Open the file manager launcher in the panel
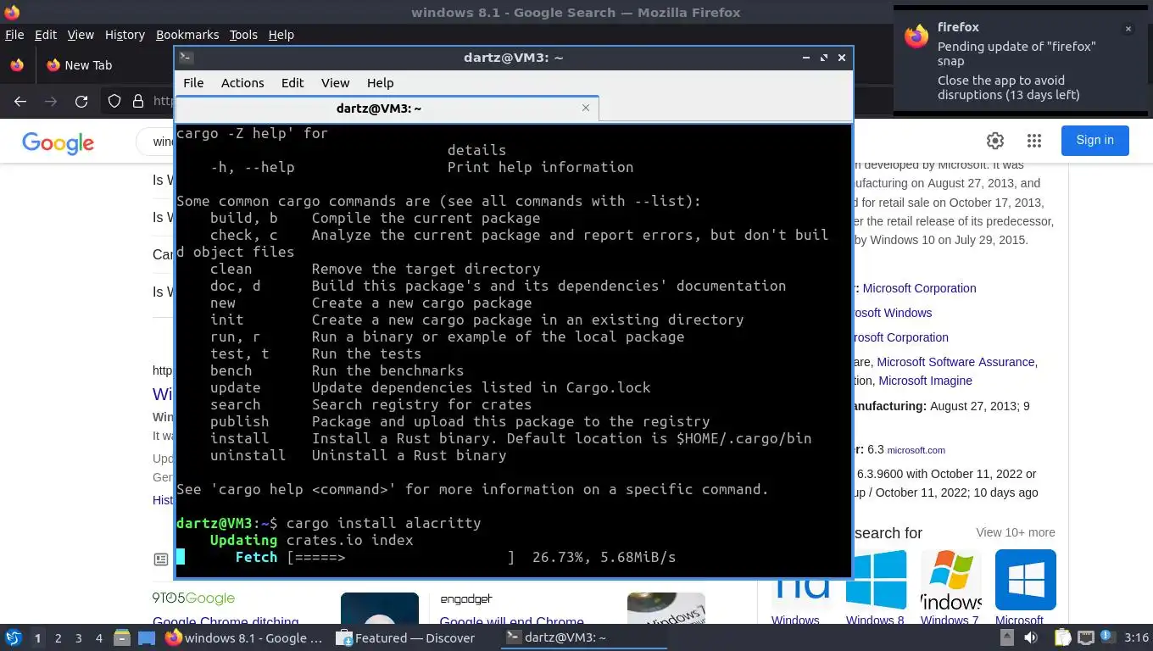 122,637
